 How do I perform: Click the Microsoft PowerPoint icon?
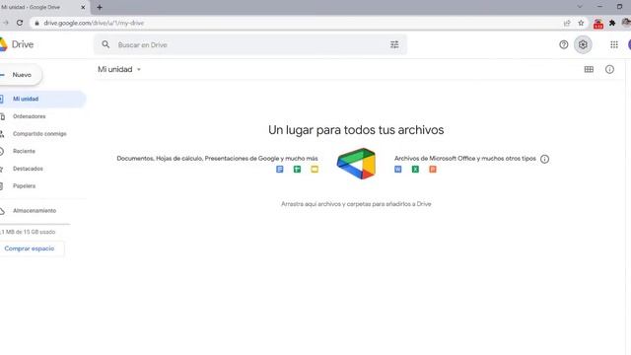coord(433,169)
